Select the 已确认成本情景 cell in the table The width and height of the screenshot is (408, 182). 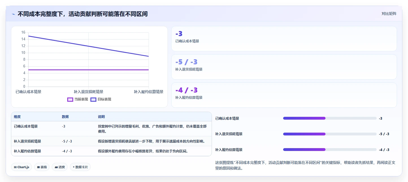[26, 126]
